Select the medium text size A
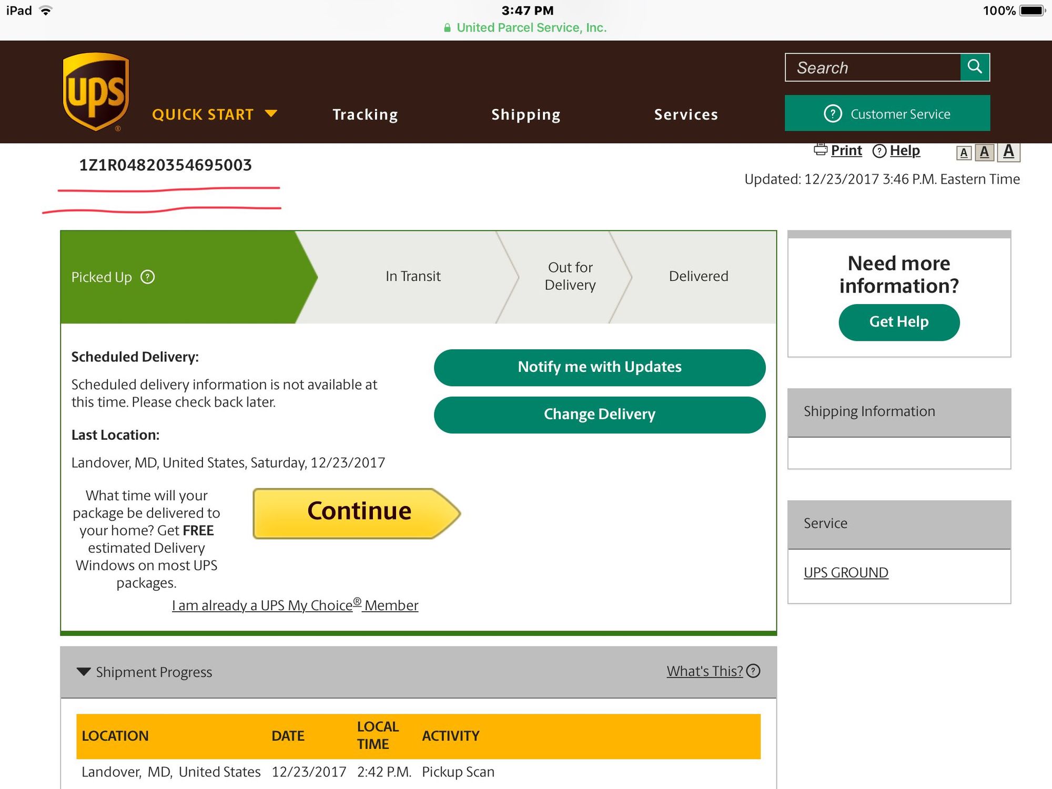The image size is (1052, 789). click(x=984, y=152)
